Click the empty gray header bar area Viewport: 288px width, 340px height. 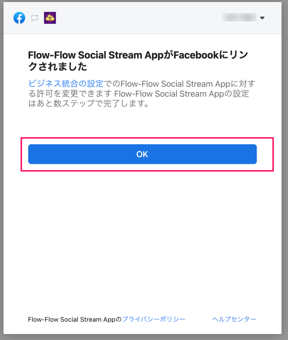[x=139, y=18]
